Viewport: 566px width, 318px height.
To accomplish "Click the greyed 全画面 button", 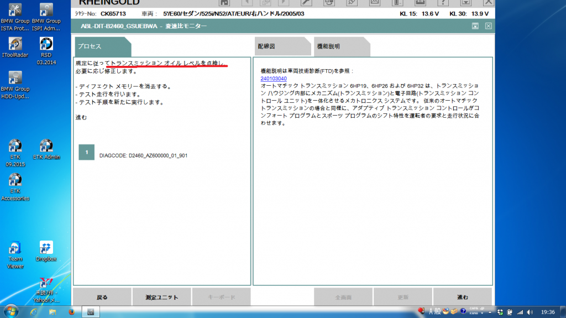I will [x=343, y=297].
